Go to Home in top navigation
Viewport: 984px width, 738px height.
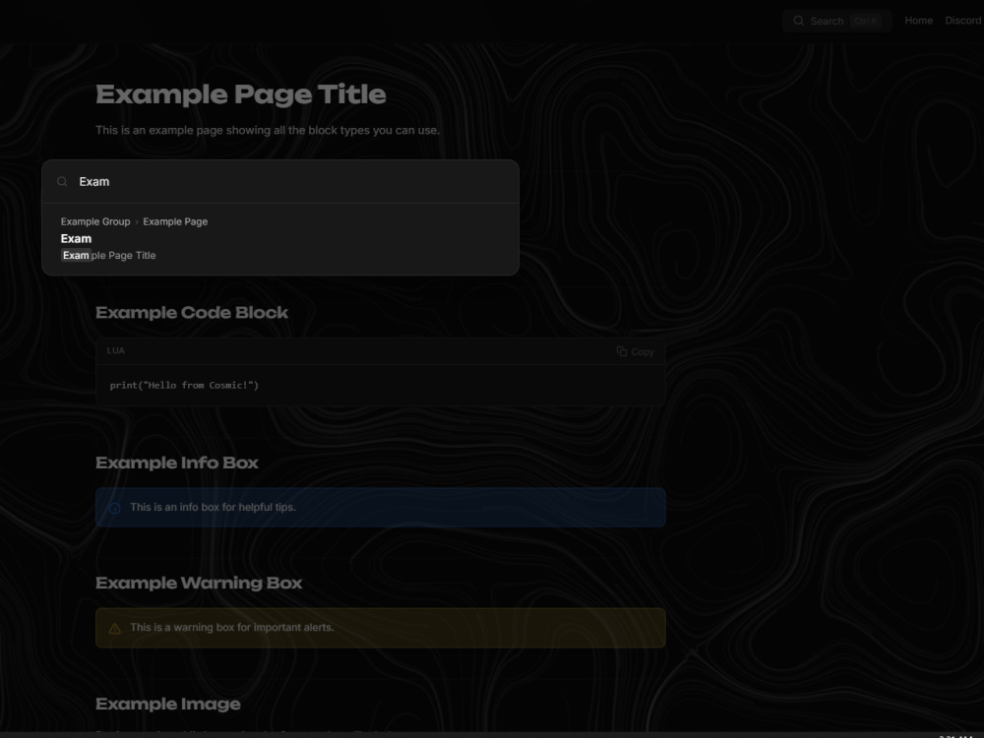pyautogui.click(x=918, y=21)
